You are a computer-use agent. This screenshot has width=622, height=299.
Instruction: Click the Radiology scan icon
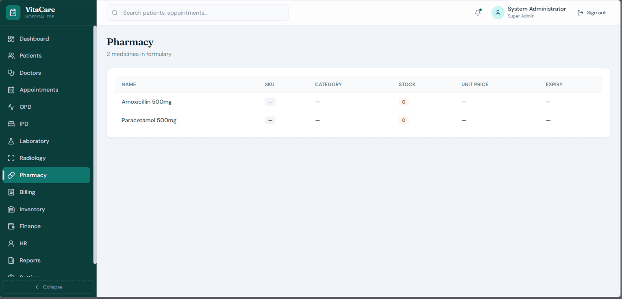[11, 158]
